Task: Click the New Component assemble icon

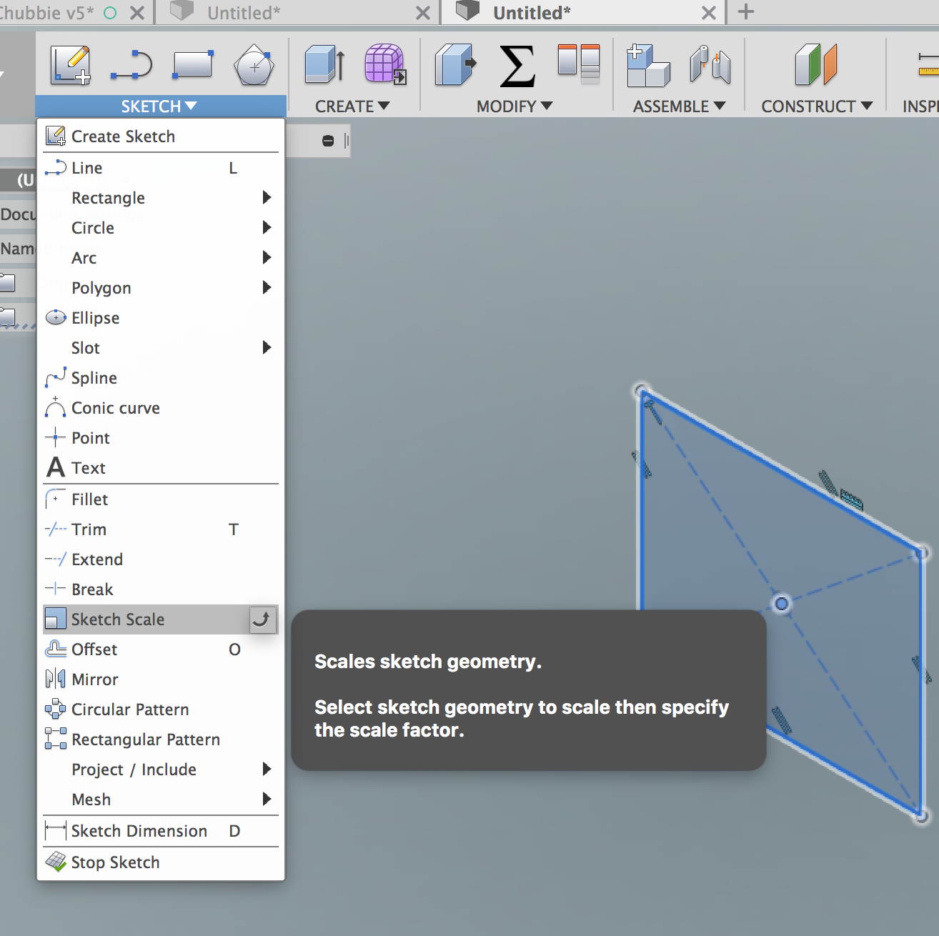Action: click(x=648, y=66)
